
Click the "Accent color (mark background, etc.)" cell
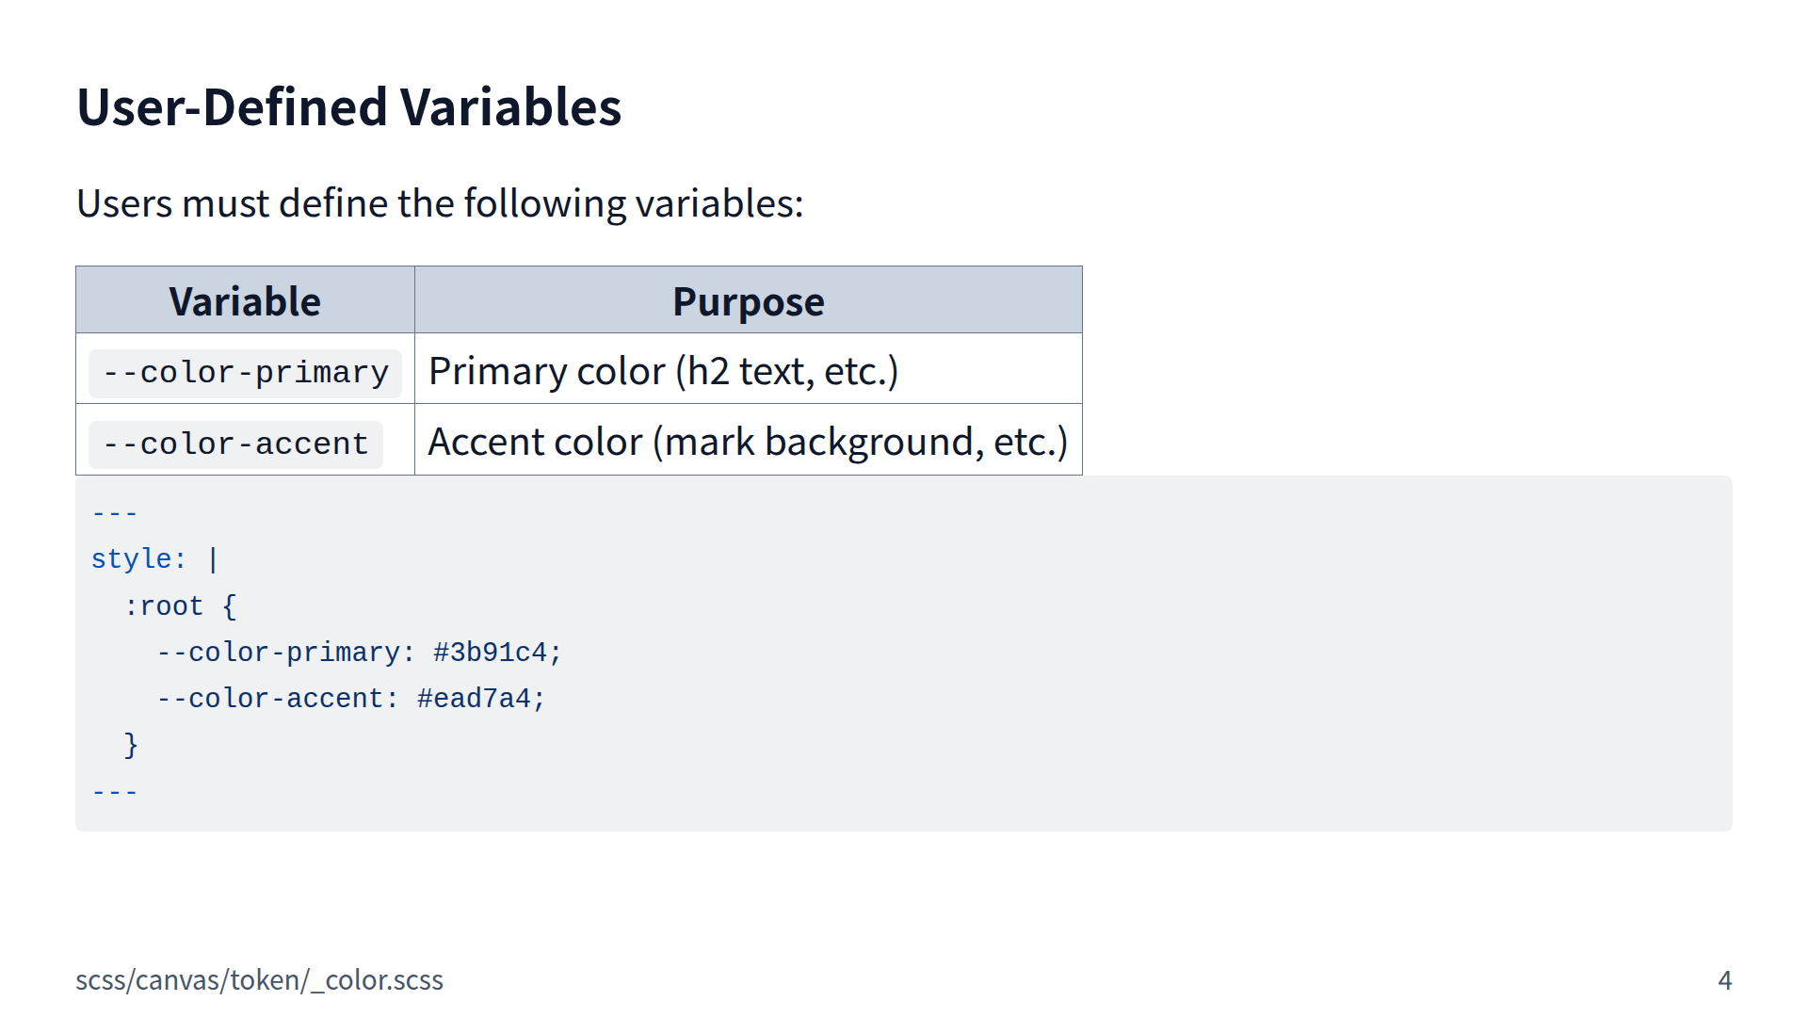[x=748, y=442]
